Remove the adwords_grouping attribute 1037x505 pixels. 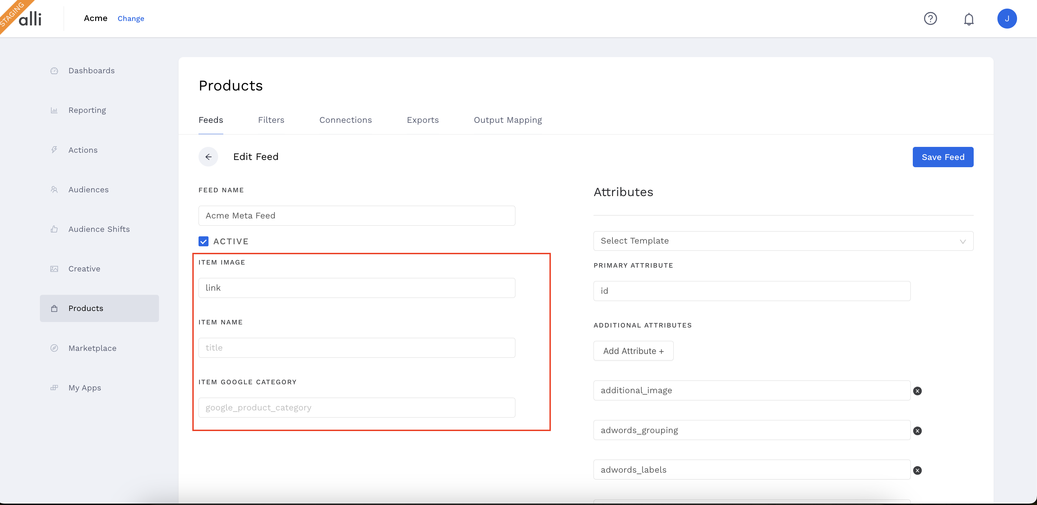tap(917, 431)
